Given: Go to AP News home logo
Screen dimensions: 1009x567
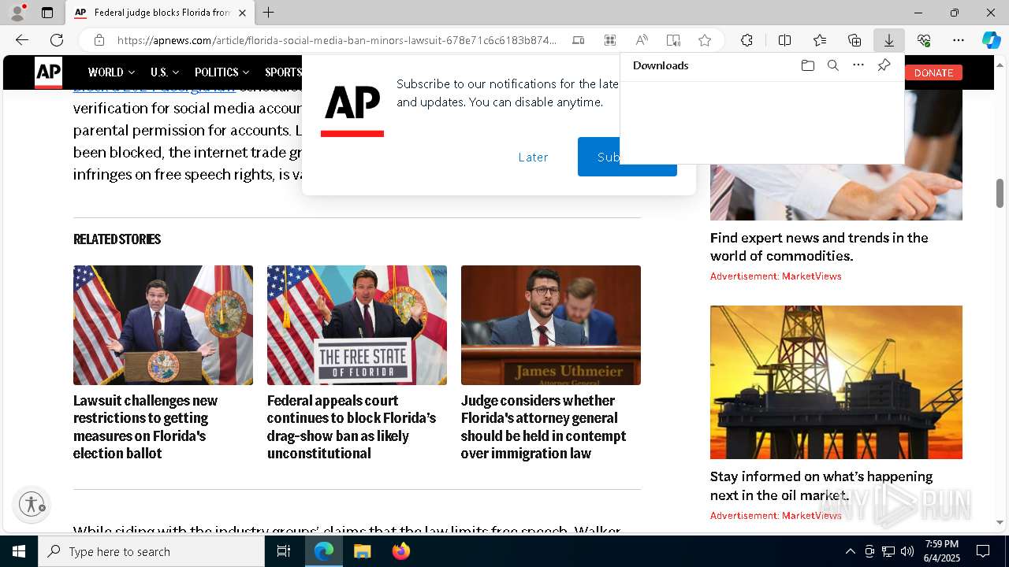Looking at the screenshot, I should point(48,72).
